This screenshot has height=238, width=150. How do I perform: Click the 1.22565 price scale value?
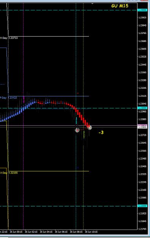point(142,151)
